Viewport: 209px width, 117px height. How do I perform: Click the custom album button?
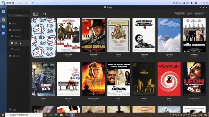[x=179, y=14]
